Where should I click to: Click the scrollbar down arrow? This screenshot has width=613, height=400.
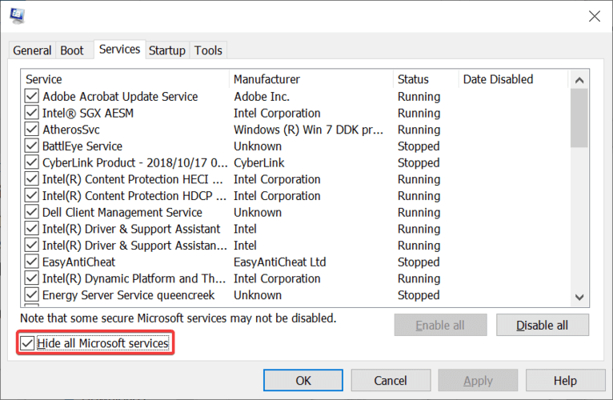coord(579,297)
